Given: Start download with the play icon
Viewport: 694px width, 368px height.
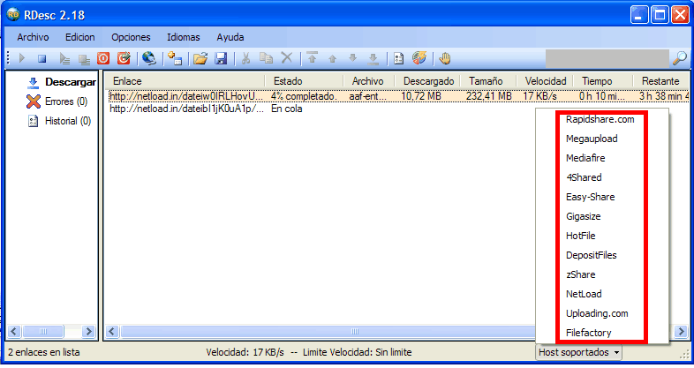Looking at the screenshot, I should tap(22, 58).
